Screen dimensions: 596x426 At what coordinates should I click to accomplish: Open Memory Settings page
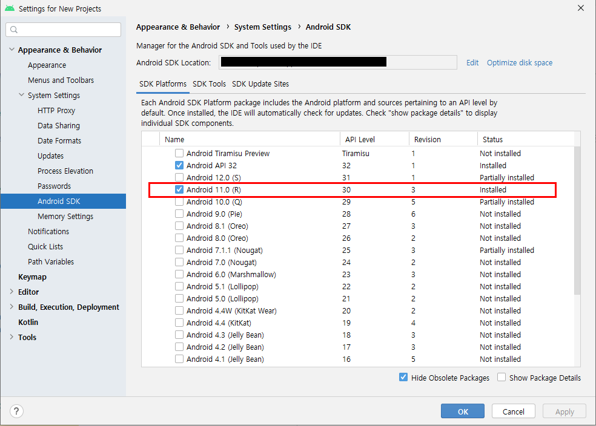coord(65,217)
